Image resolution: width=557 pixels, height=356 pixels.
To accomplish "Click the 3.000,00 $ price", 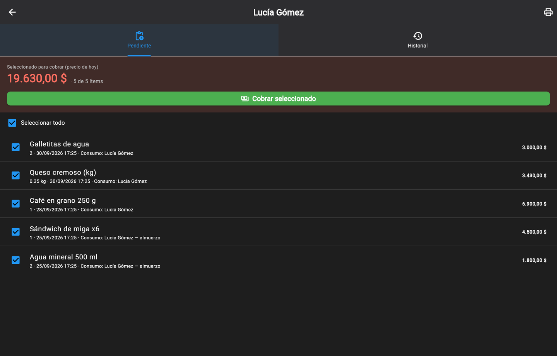I will click(534, 147).
